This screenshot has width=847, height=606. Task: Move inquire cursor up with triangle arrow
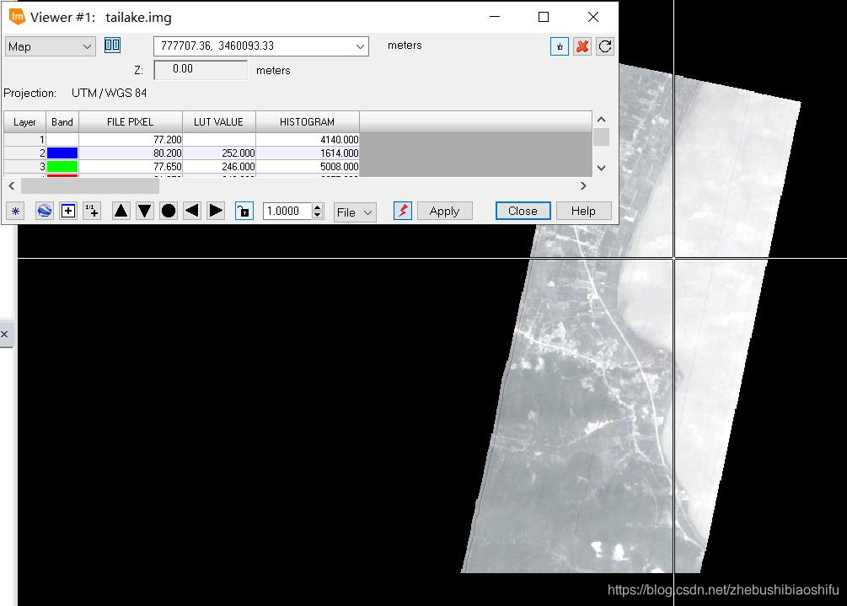coord(121,212)
